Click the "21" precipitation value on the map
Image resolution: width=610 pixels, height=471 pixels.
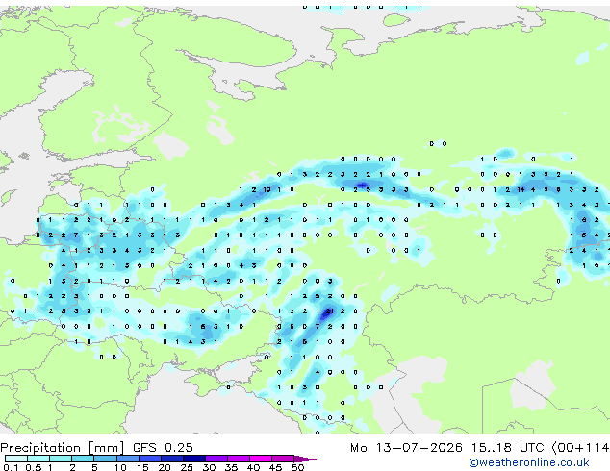point(329,310)
